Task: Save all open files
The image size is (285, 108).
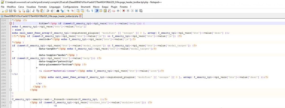Action: [x=15, y=11]
